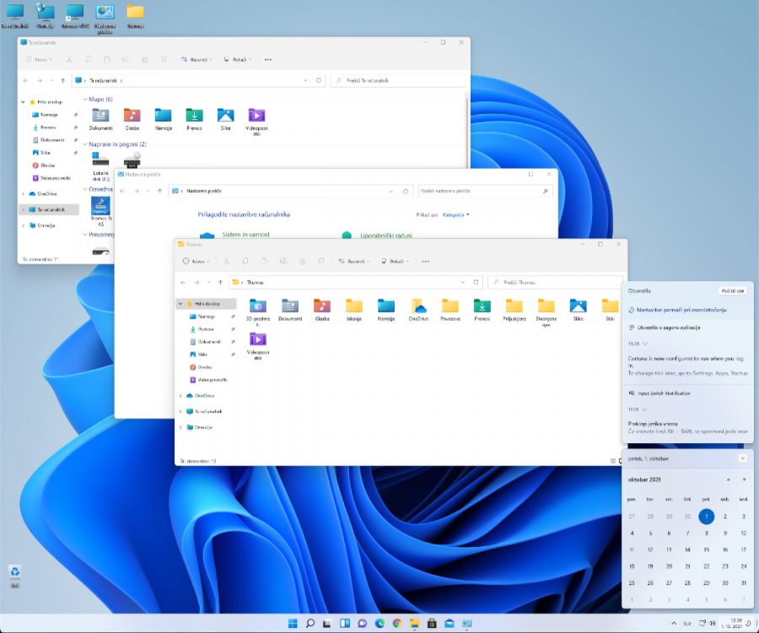The image size is (759, 633).
Task: Click the Start button on the taskbar
Action: point(293,624)
